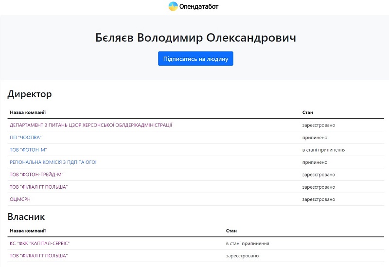Click Назва компанії header in Власник table
This screenshot has width=389, height=267.
(x=28, y=231)
